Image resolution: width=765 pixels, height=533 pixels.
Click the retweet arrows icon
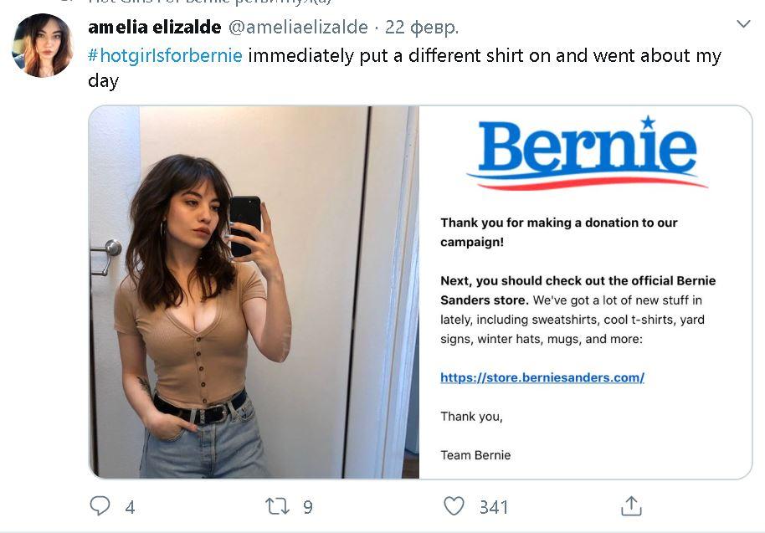pos(276,505)
